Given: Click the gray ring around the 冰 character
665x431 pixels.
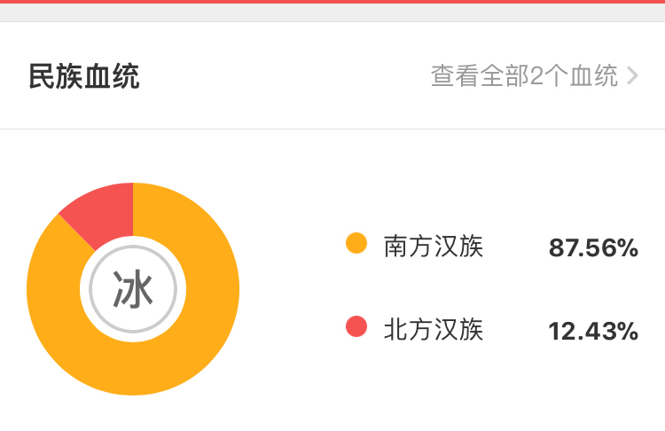Looking at the screenshot, I should click(133, 247).
